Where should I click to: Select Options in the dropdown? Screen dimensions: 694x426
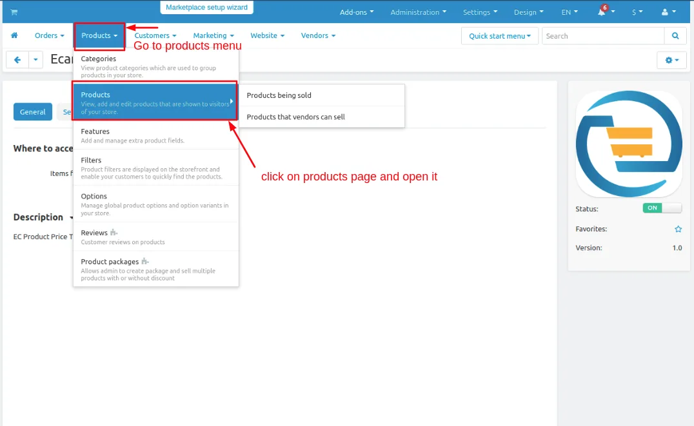click(x=156, y=204)
